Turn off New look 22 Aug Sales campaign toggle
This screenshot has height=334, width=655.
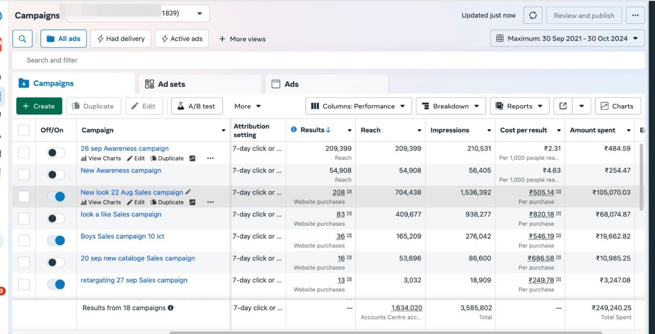(x=56, y=196)
